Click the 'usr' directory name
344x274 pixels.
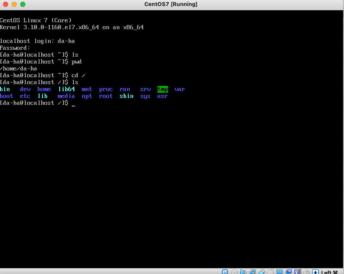162,96
